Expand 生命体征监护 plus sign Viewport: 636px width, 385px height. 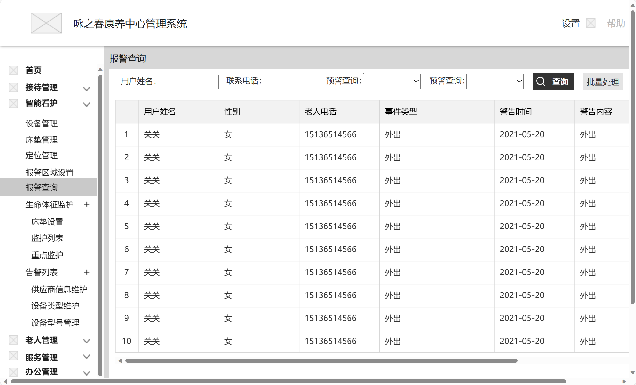(x=87, y=204)
